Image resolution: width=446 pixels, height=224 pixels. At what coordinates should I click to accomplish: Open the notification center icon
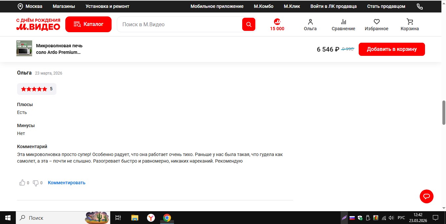pyautogui.click(x=435, y=218)
